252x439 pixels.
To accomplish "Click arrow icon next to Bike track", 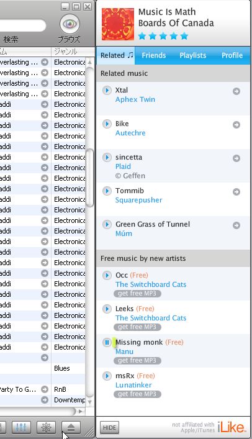I will click(x=236, y=125).
